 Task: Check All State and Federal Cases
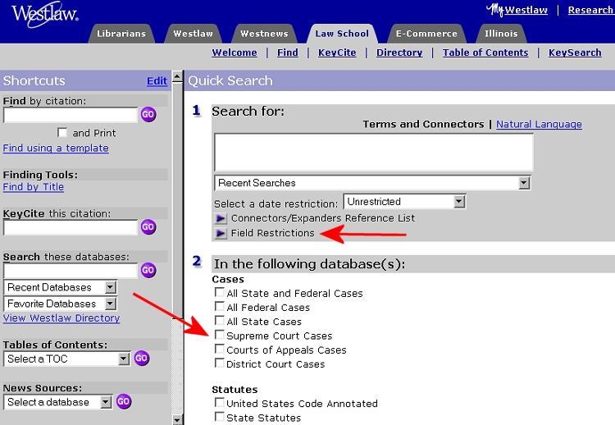220,292
